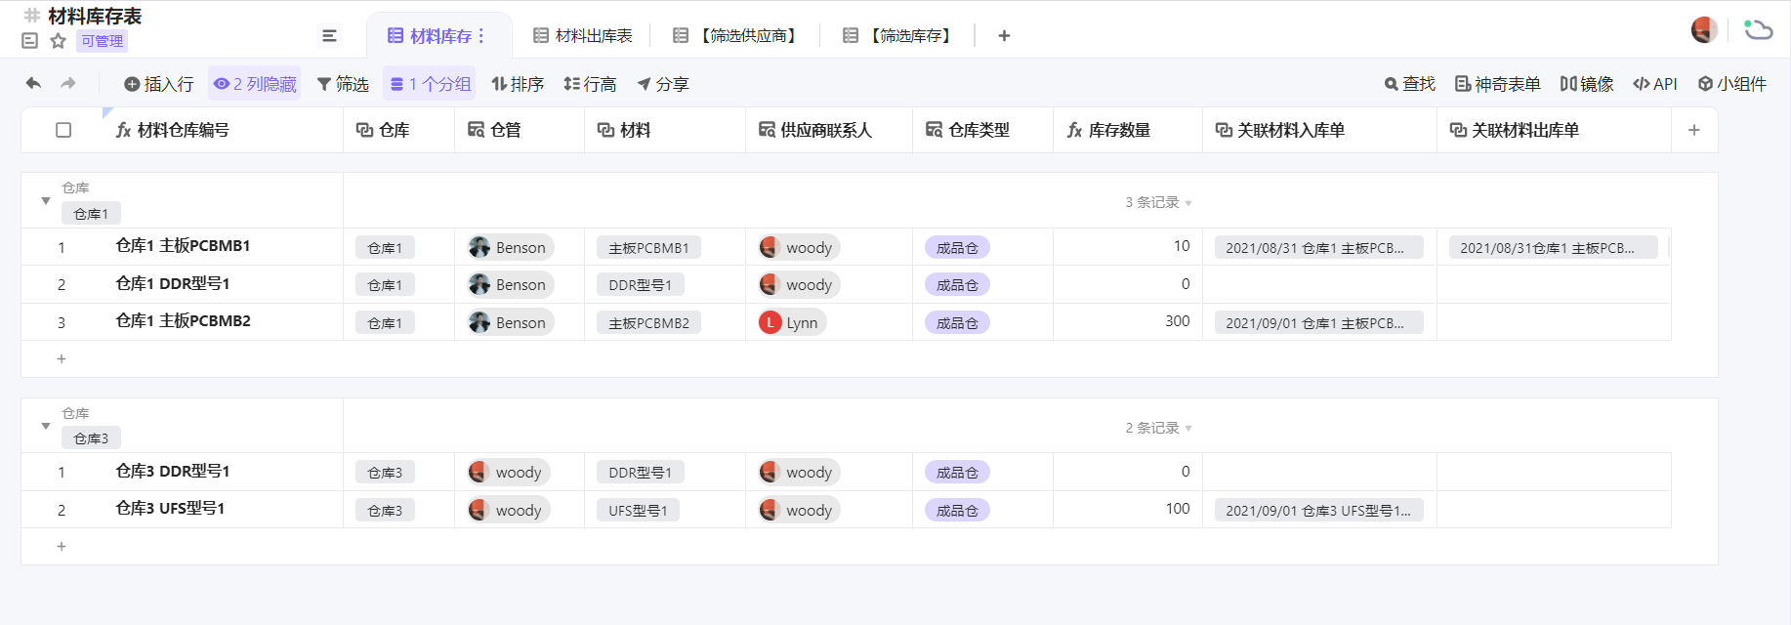Click the 分享 share button
The width and height of the screenshot is (1791, 625).
point(663,84)
